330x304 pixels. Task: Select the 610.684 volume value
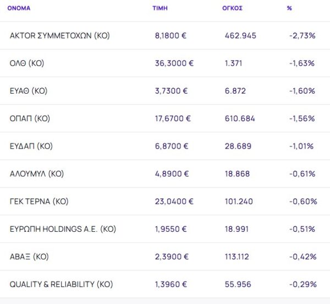[240, 118]
